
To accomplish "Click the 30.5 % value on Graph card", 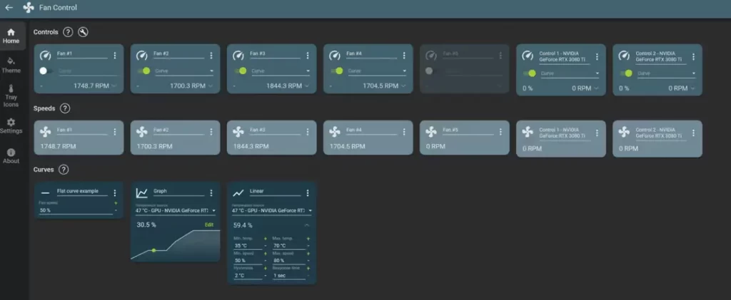I will (x=146, y=224).
